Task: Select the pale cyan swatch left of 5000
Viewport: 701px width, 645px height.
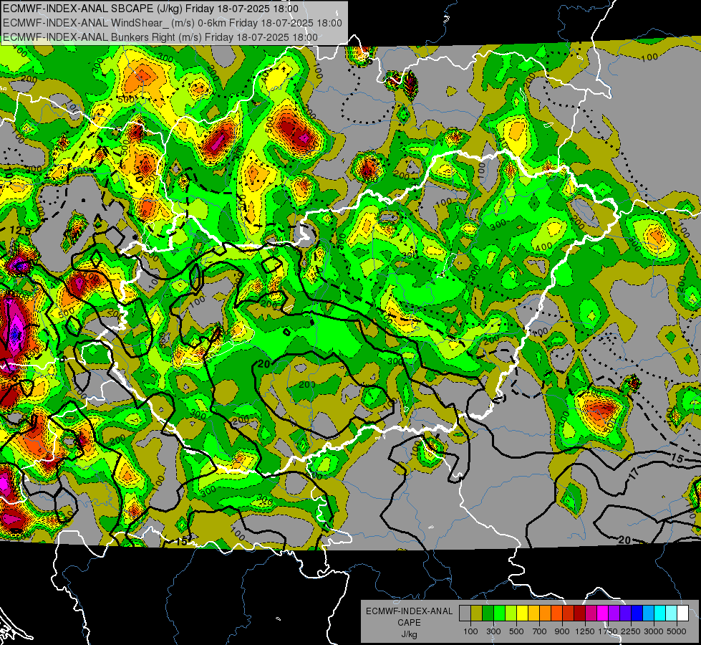Action: point(672,613)
